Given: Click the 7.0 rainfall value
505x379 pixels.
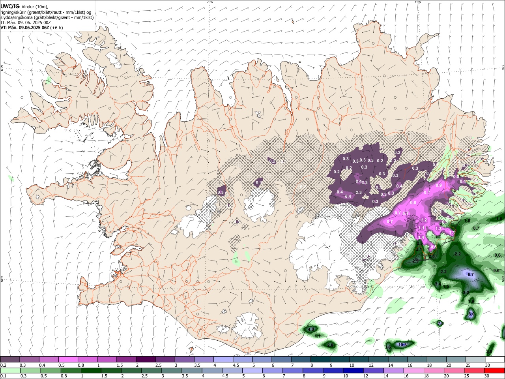Looking at the screenshot, I should 440,323.
